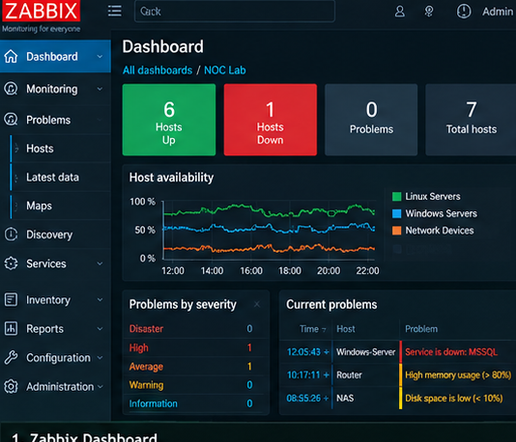
Task: Open 'Disk space is low (< 10%)' problem
Action: tap(454, 399)
